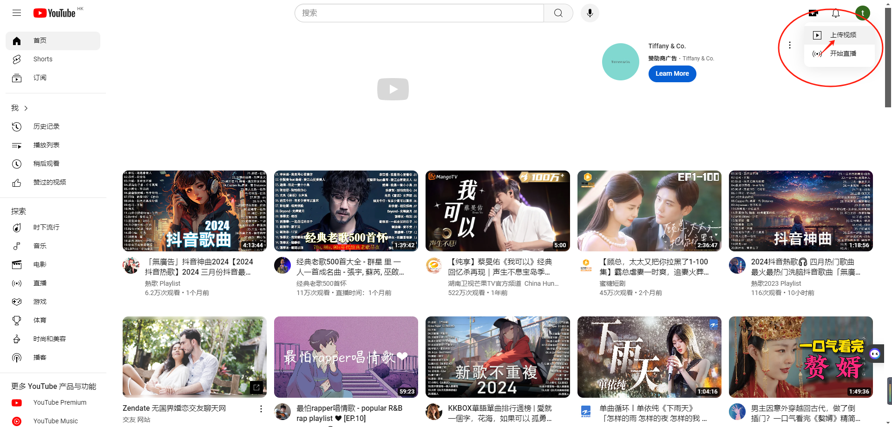Click into the 搜索 search field
The image size is (892, 427).
coord(418,13)
